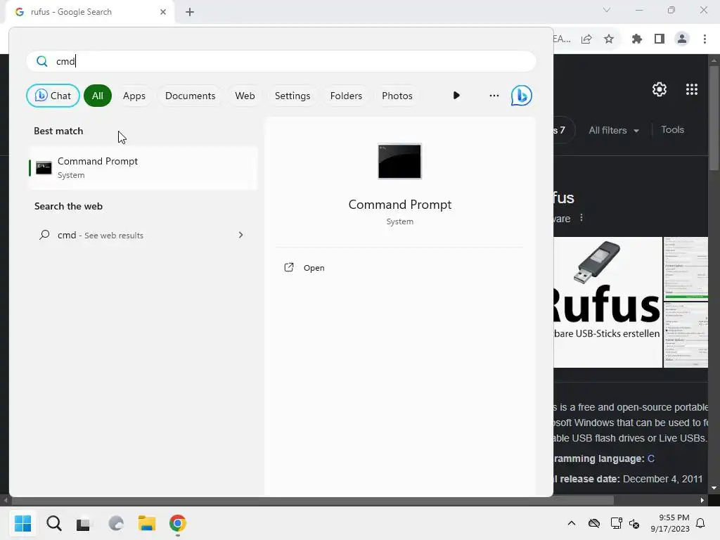Click the OneDrive cloud tray icon
The image size is (720, 540).
coord(594,523)
